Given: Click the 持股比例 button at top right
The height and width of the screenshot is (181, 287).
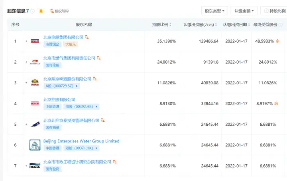Looking at the screenshot, I should [275, 11].
